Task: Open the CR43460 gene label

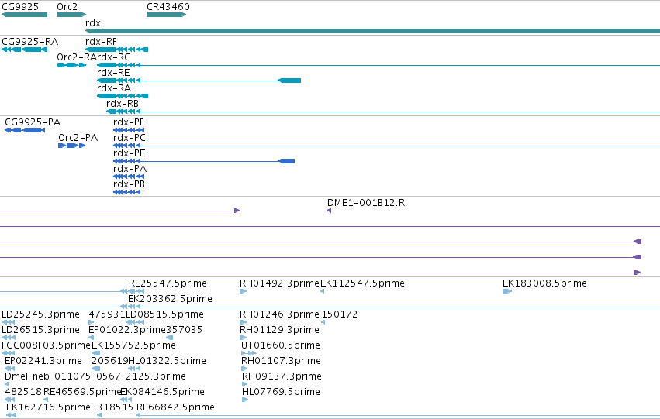Action: coord(168,7)
